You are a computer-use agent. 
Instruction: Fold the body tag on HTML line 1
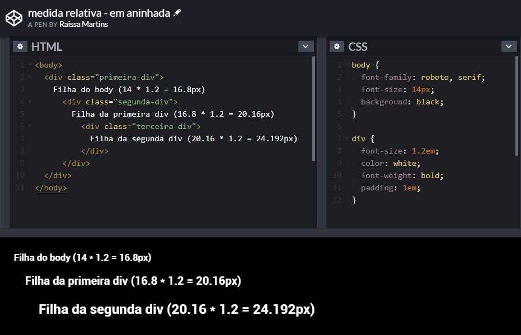tap(30, 65)
